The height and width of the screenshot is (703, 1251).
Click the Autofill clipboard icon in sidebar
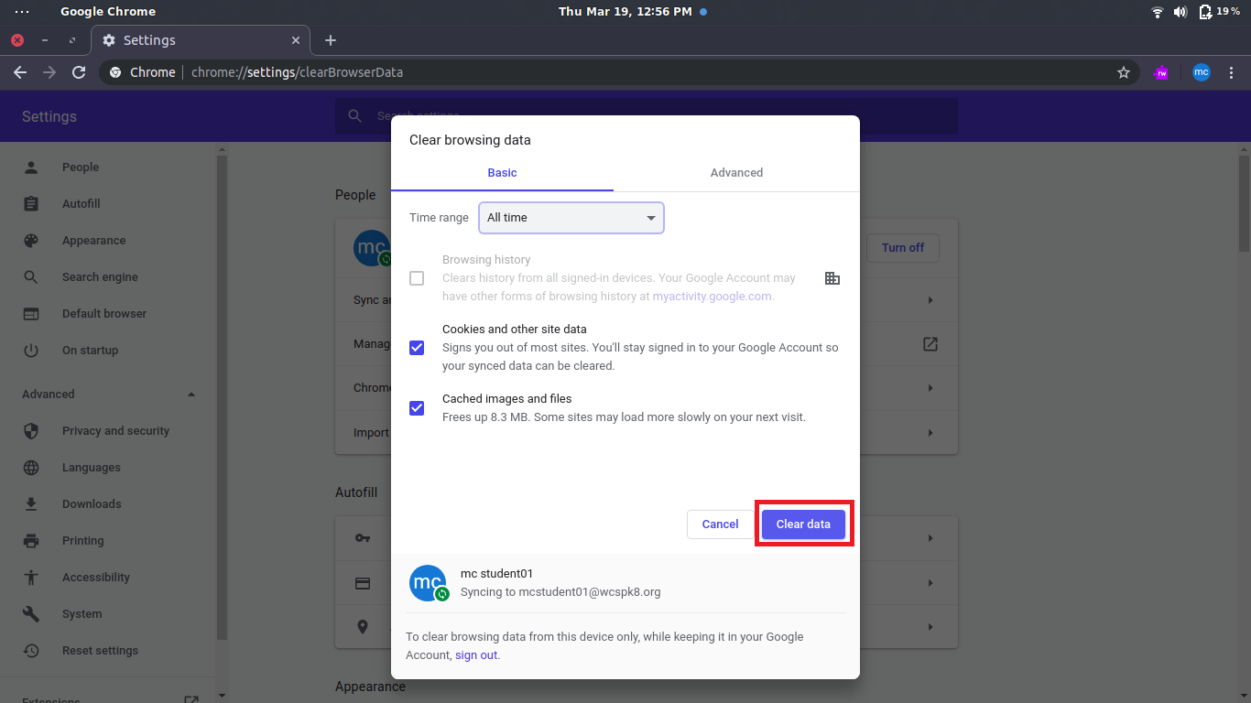tap(31, 204)
